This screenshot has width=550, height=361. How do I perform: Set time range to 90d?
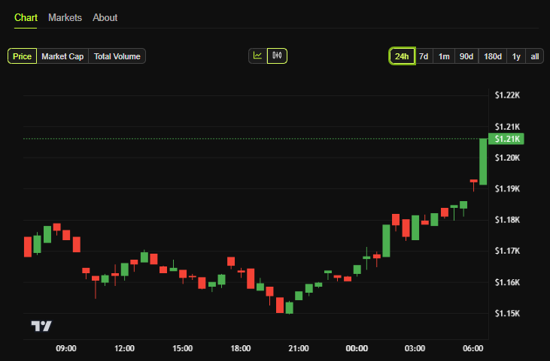tap(466, 56)
